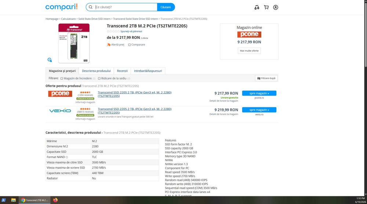The height and width of the screenshot is (204, 367).
Task: Click the Calculatoare breadcrumb link
Action: tap(68, 19)
